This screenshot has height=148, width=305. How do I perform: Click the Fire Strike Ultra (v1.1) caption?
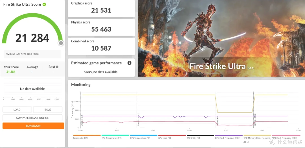(222, 66)
